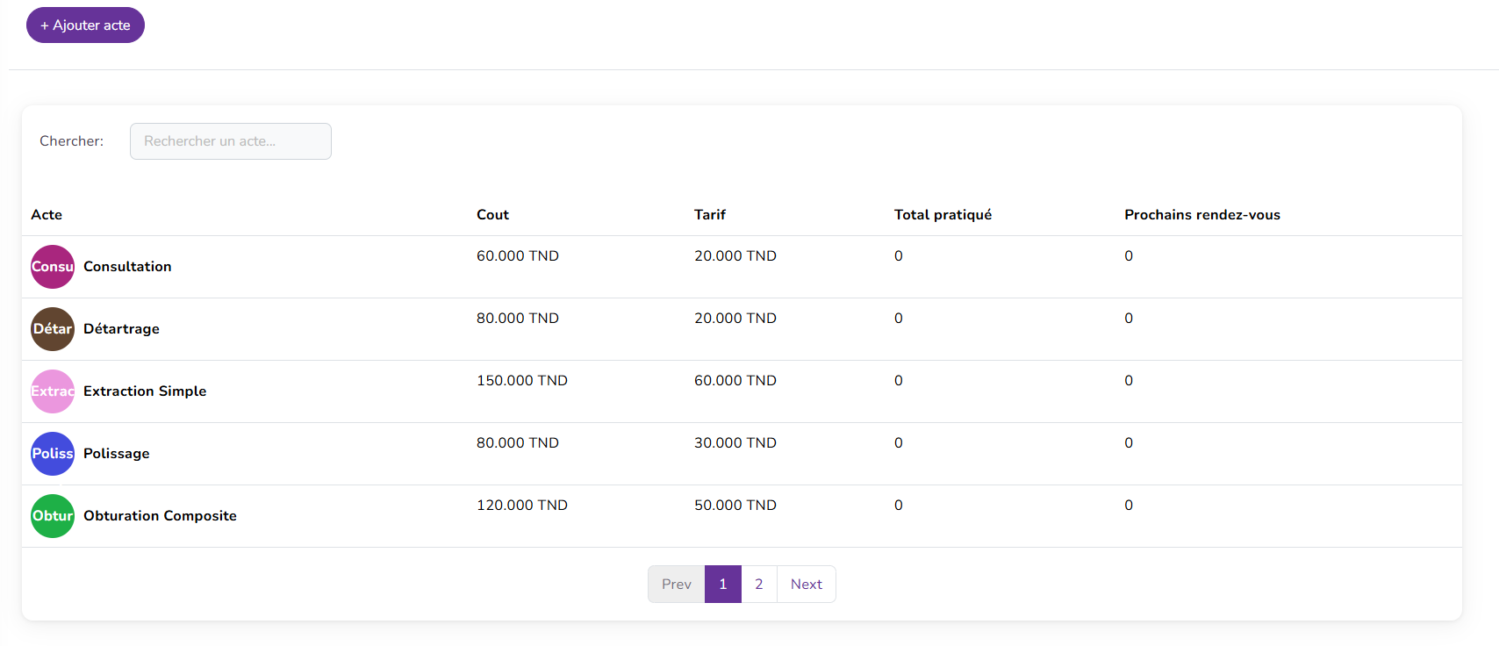Image resolution: width=1499 pixels, height=646 pixels.
Task: Click the Prev pagination button
Action: pos(676,585)
